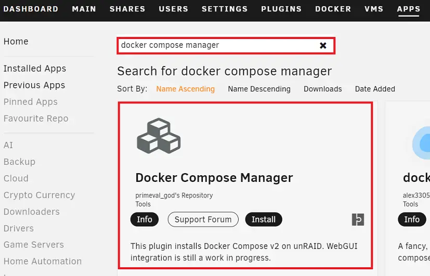Click the Search for docker compose manager heading

[225, 71]
